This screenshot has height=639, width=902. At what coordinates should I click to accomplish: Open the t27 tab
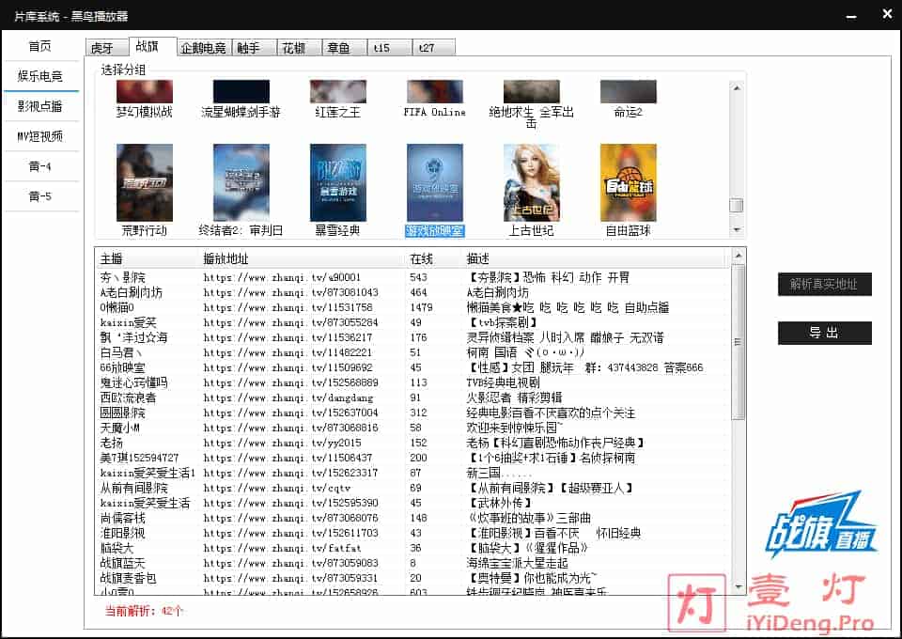click(x=434, y=47)
